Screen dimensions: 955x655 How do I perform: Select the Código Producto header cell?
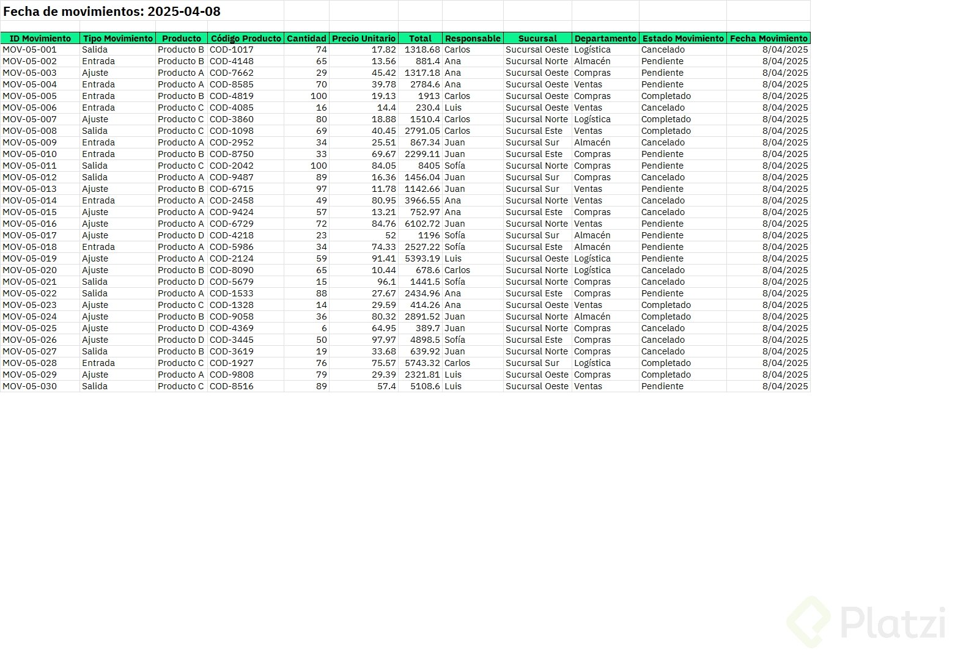click(246, 38)
